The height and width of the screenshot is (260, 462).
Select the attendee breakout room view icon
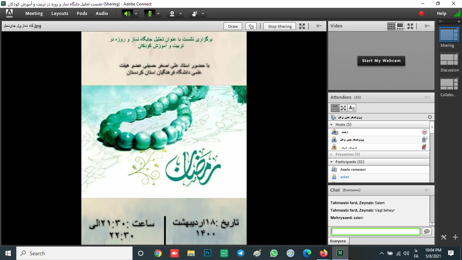[x=343, y=108]
